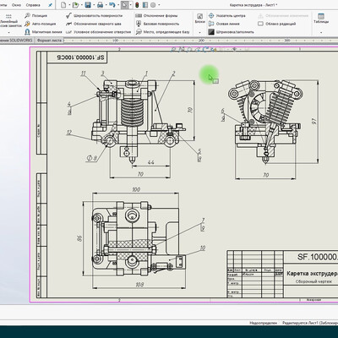
Task: Expand the Undo dropdown arrow
Action: (117, 5)
